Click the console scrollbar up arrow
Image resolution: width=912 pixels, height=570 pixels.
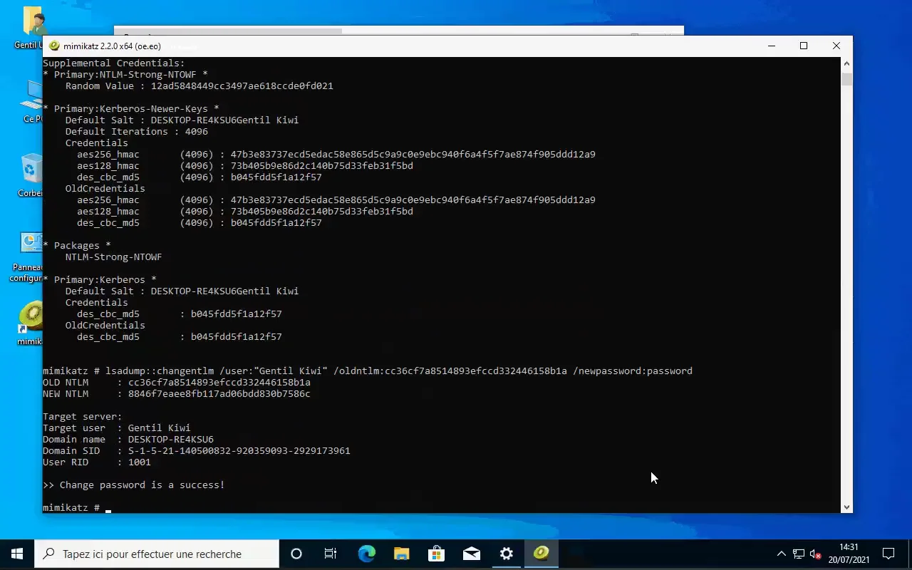coord(846,63)
